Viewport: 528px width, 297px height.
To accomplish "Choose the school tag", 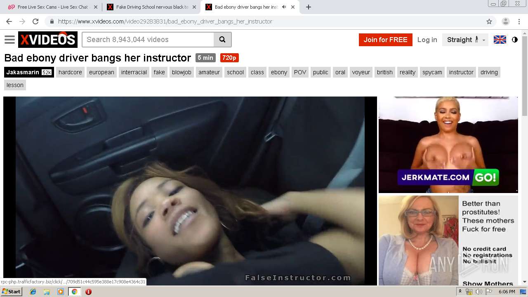I will (235, 72).
